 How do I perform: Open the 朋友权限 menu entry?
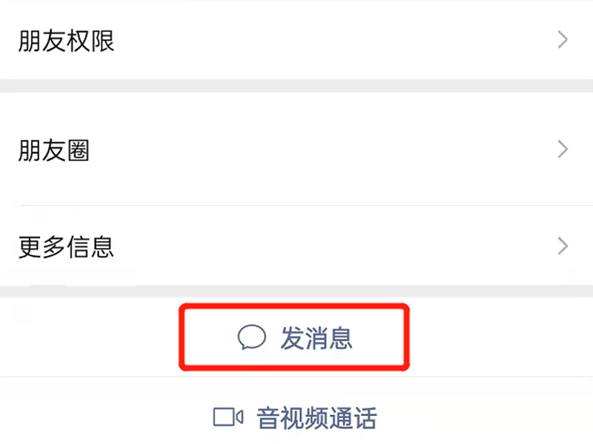click(296, 40)
